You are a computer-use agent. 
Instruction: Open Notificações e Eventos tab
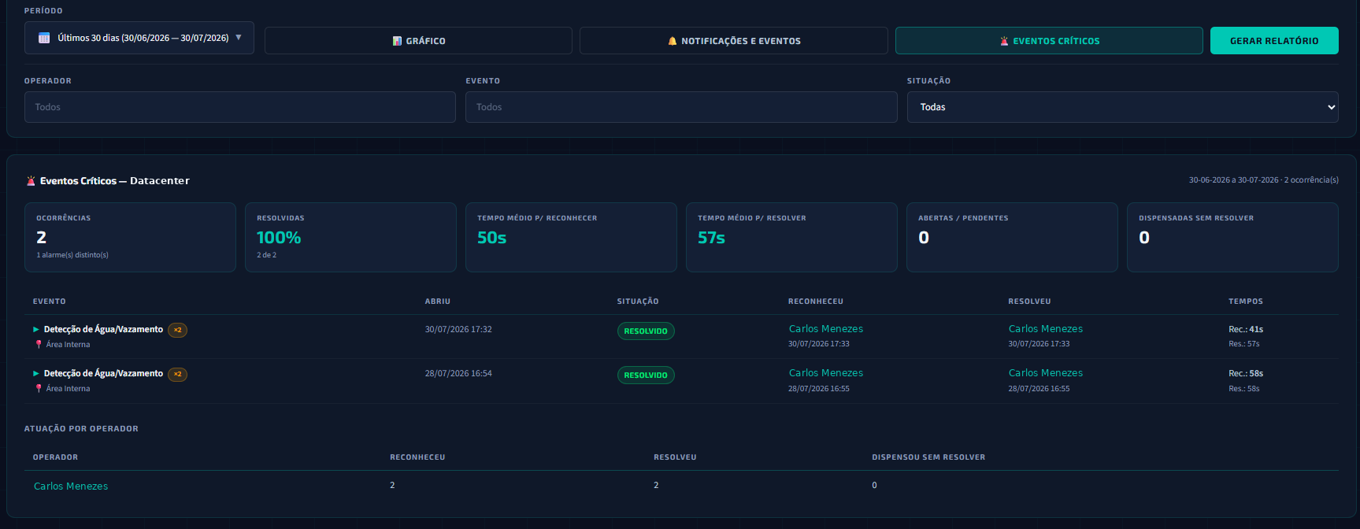pyautogui.click(x=734, y=41)
